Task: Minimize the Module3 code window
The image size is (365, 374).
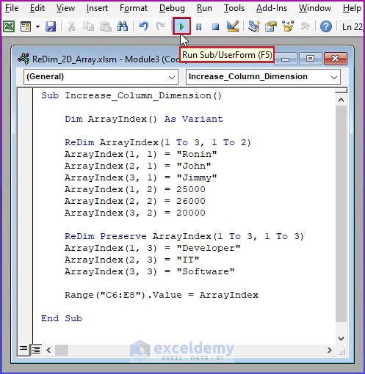Action: point(285,59)
